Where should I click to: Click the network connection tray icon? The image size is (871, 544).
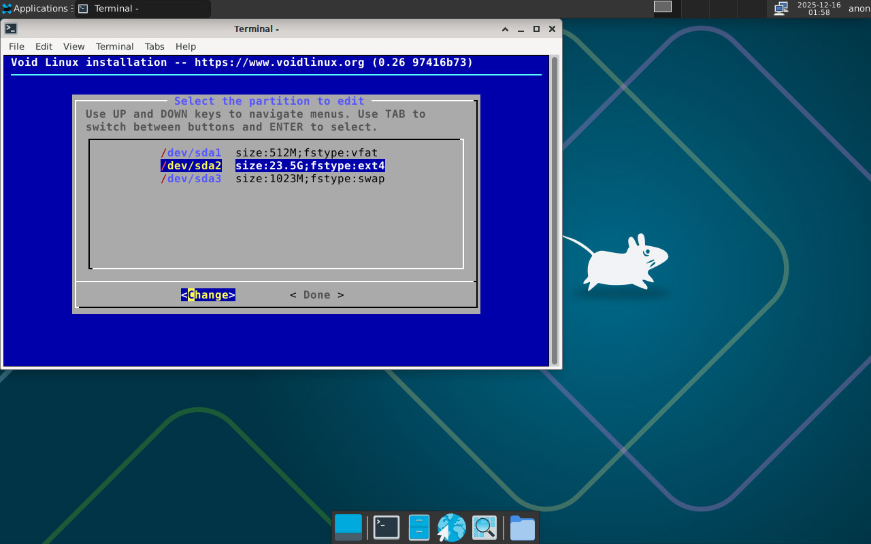781,8
